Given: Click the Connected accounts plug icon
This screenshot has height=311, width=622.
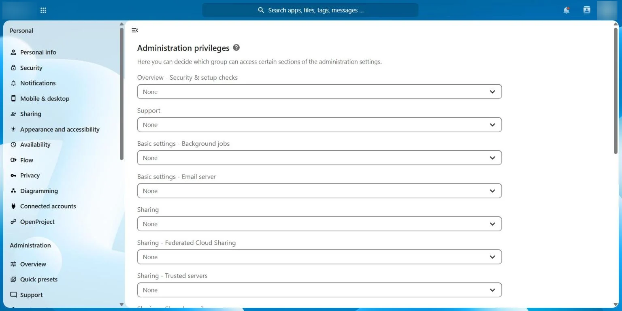Looking at the screenshot, I should [13, 206].
